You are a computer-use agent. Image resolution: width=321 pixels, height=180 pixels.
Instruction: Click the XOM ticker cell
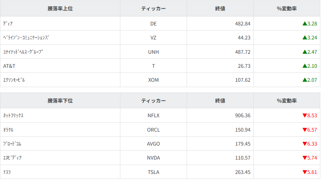point(153,80)
